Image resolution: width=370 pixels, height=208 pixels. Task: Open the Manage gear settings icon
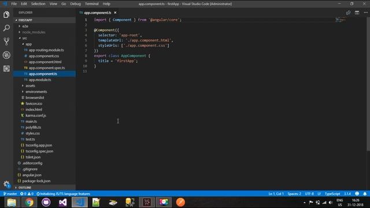point(6,184)
